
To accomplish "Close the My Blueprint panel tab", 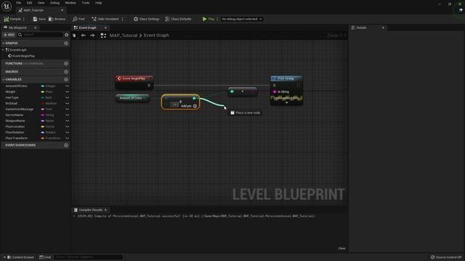I will pos(36,28).
